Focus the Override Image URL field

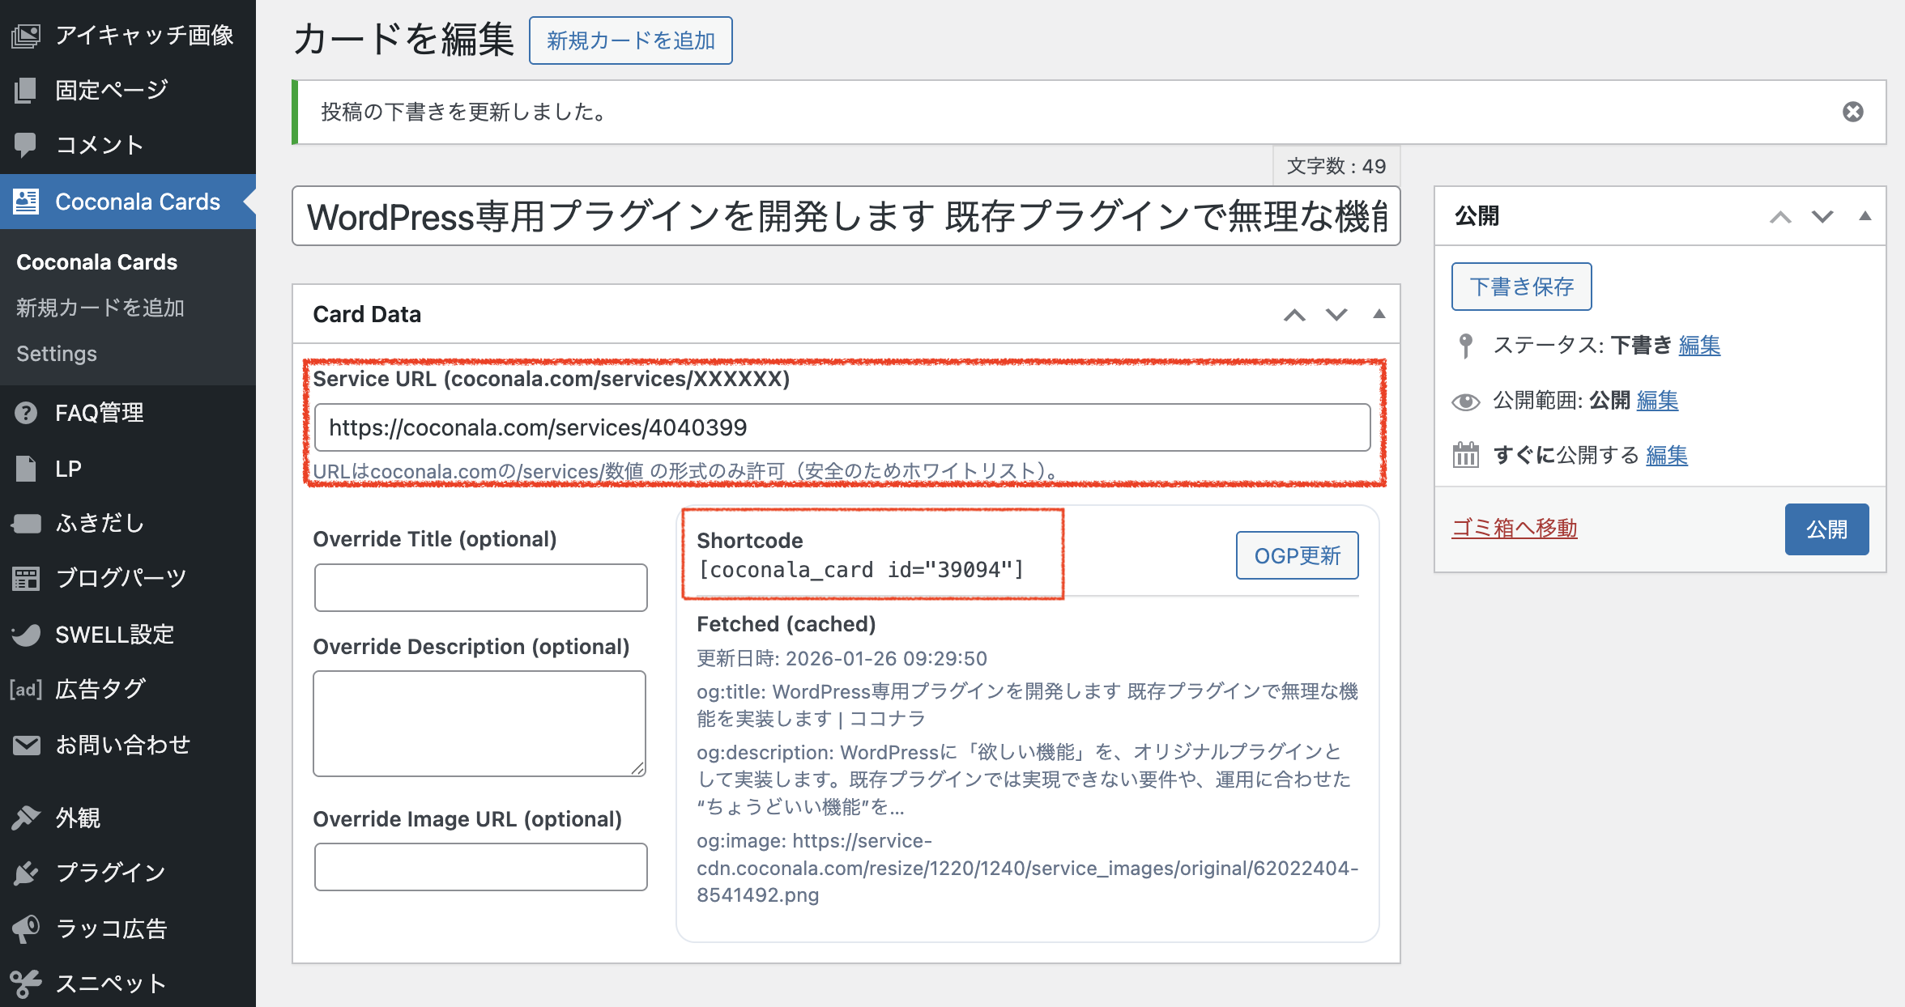tap(480, 867)
